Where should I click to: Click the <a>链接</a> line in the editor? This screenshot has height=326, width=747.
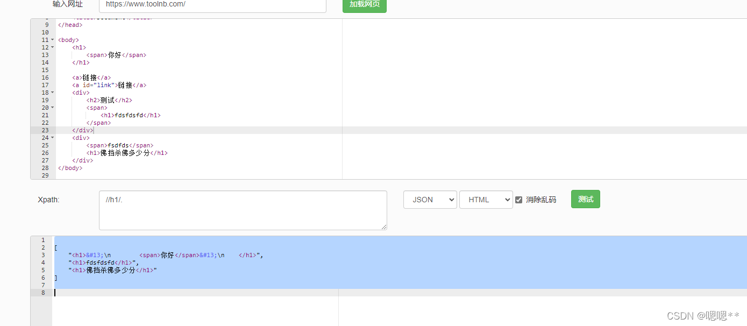click(91, 77)
